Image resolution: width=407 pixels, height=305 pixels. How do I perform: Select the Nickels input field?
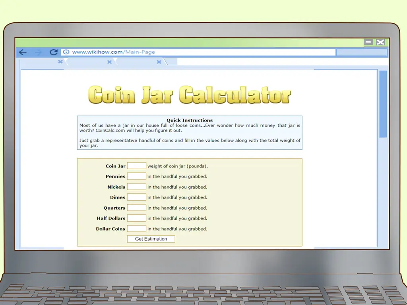click(137, 187)
